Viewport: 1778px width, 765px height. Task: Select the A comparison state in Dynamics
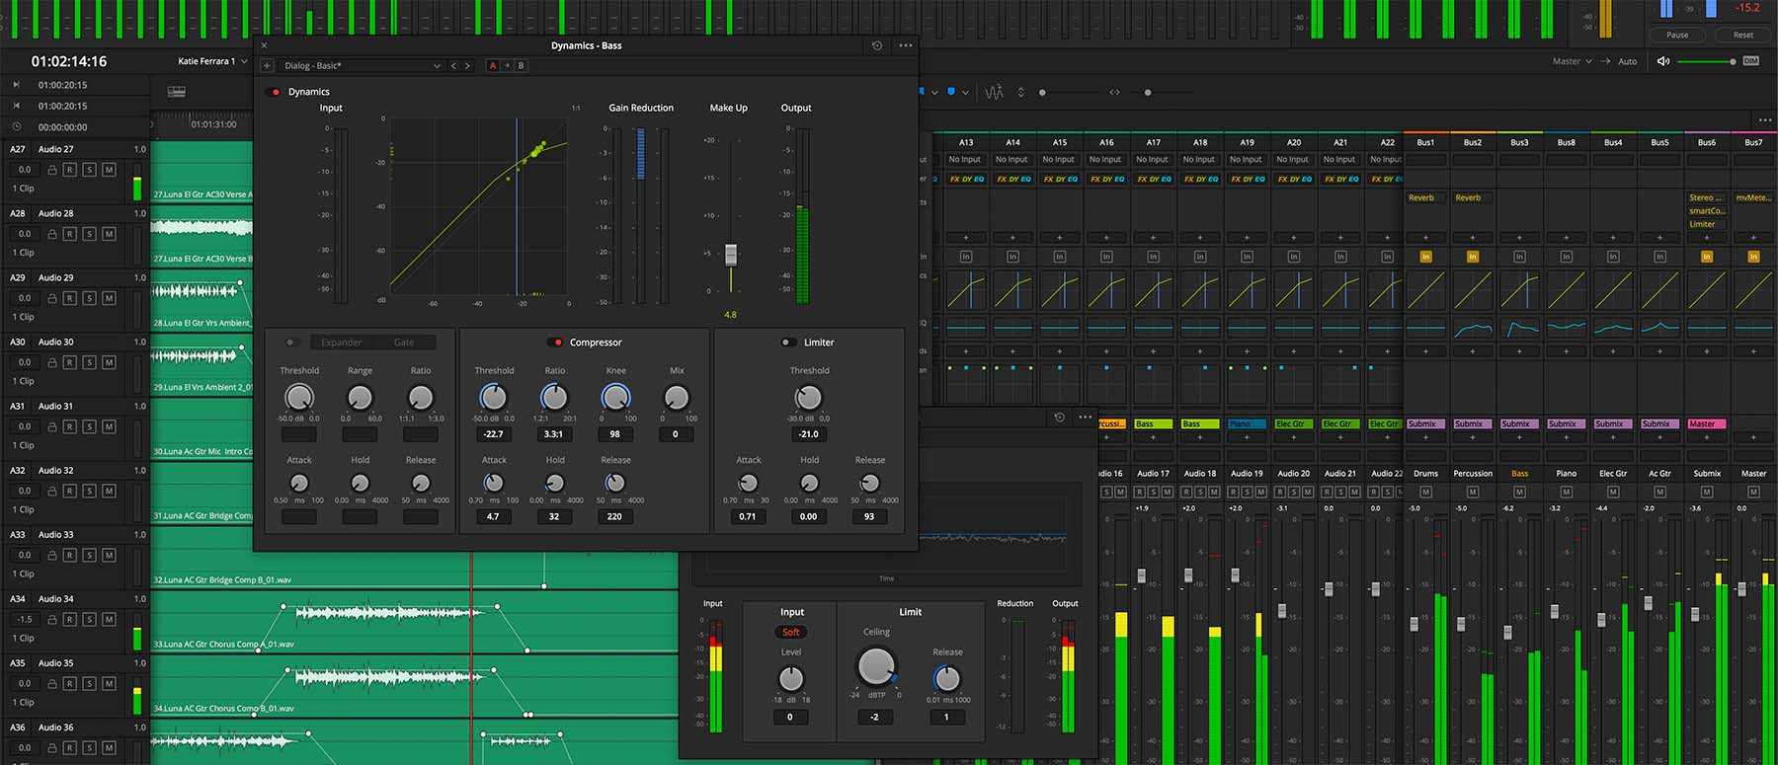[x=493, y=66]
